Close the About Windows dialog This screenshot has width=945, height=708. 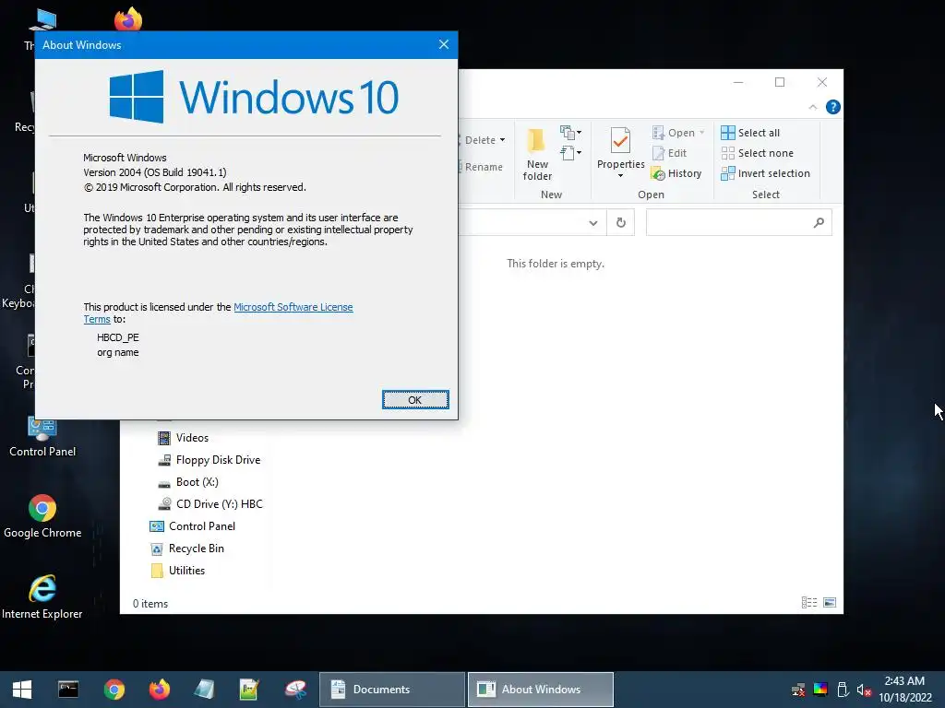(x=444, y=44)
